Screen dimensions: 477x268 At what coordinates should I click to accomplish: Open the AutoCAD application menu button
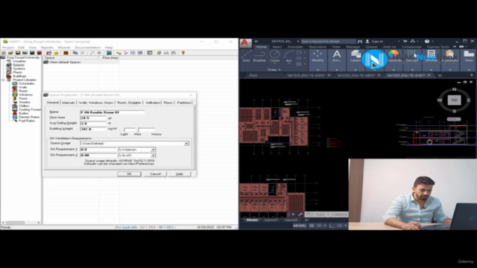(x=245, y=43)
